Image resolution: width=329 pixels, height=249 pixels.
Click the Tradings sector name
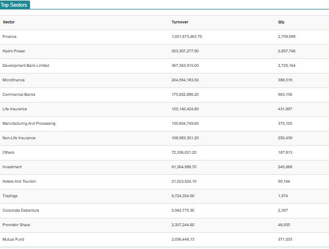point(10,196)
